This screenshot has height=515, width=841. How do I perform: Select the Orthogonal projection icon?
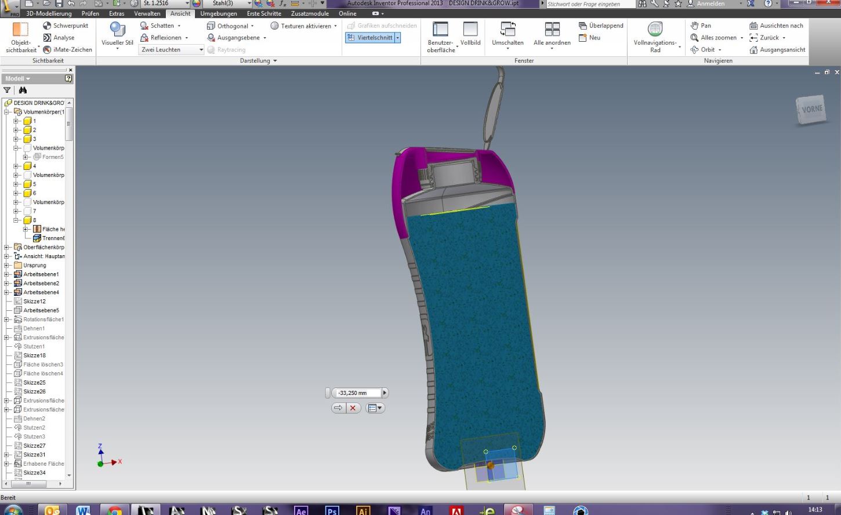[x=211, y=26]
